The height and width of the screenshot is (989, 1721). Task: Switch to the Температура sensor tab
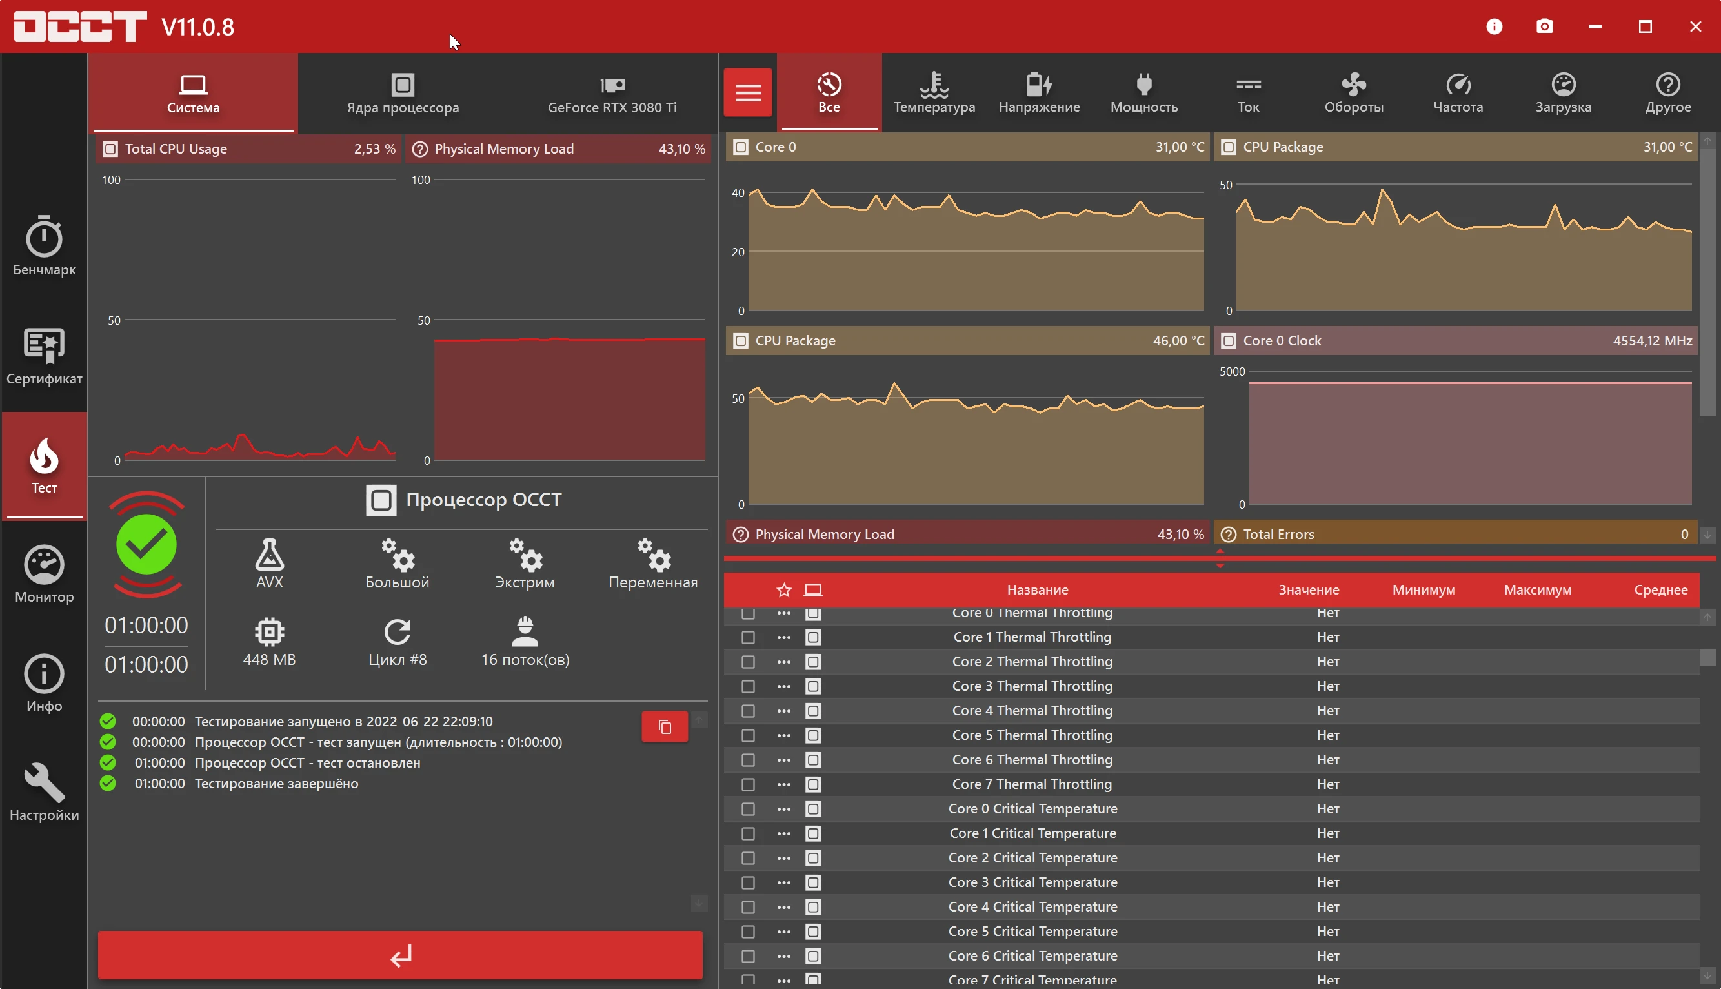(x=934, y=92)
